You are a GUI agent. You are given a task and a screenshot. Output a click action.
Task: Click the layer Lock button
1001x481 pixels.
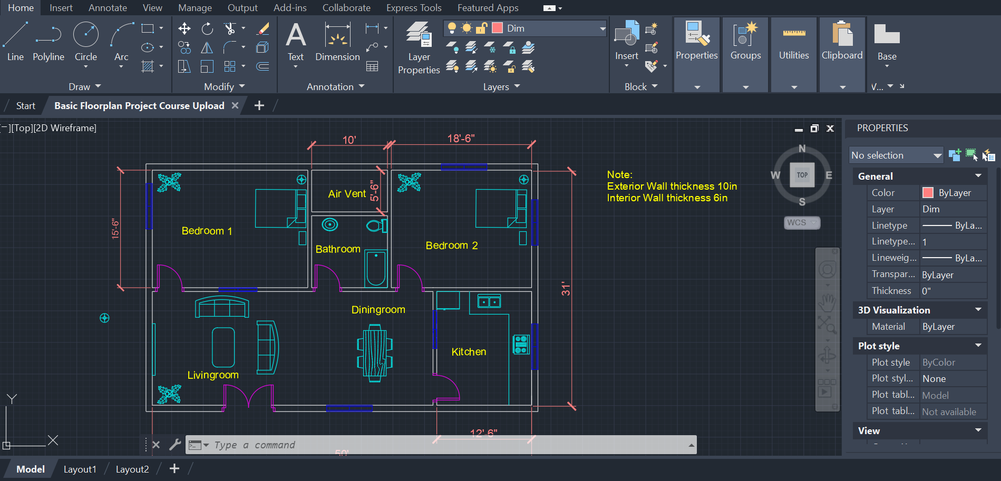coord(509,47)
